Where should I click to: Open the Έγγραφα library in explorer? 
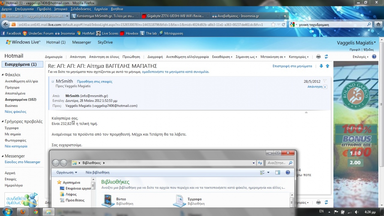click(189, 201)
